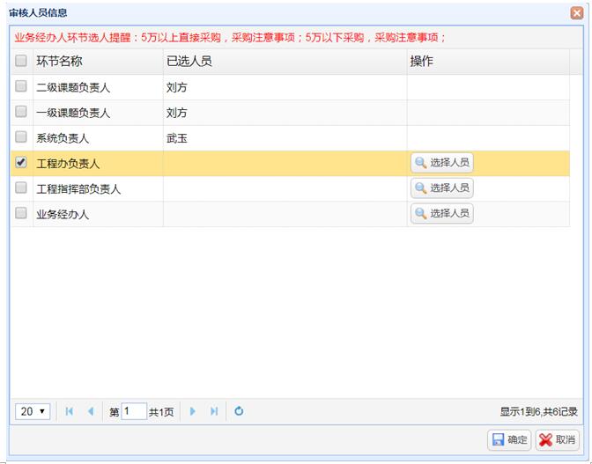This screenshot has width=592, height=464.
Task: Click 武玉 in 系统负责人 row
Action: pyautogui.click(x=177, y=138)
